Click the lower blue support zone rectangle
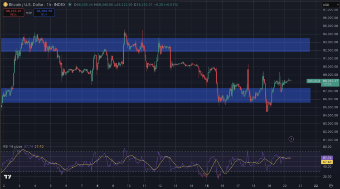This screenshot has height=189, width=340. [155, 95]
